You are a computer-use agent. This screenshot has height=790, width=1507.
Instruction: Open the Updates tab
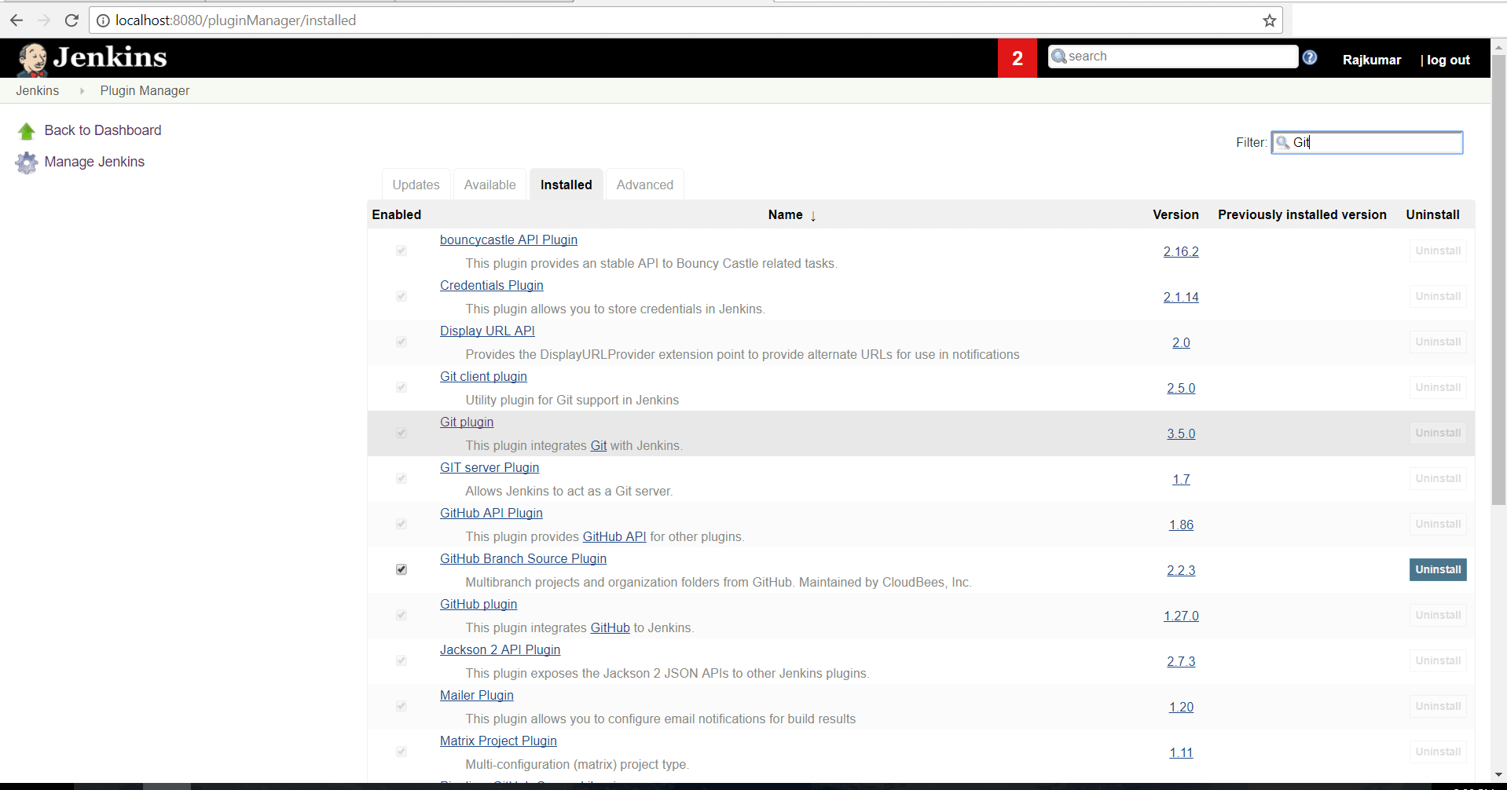click(416, 184)
